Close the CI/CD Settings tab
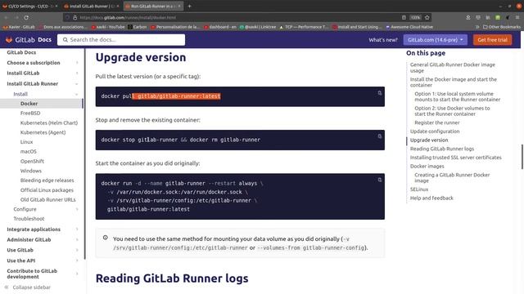 [x=56, y=6]
